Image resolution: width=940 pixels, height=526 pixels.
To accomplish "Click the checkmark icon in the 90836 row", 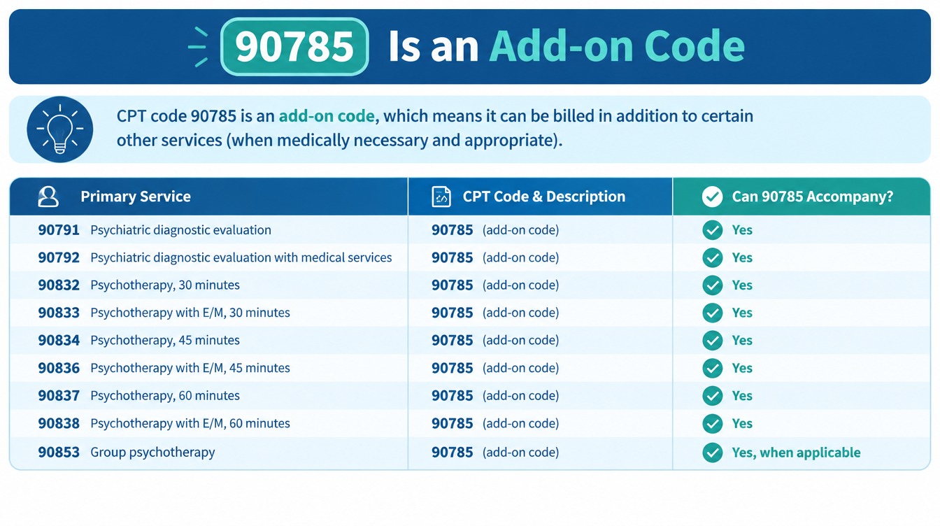I will click(x=712, y=368).
